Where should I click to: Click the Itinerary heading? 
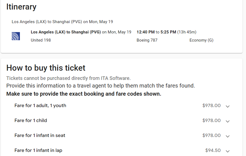[21, 7]
